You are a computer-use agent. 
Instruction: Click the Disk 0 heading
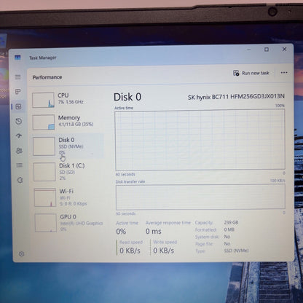pyautogui.click(x=127, y=97)
